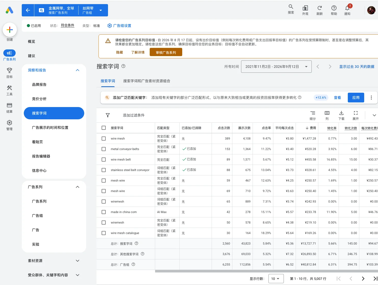Expand 受众群体、关键字和内容 section
The image size is (378, 285).
(78, 275)
